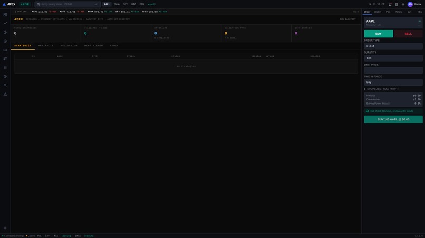
Task: Switch to the Audit tab
Action: click(114, 46)
